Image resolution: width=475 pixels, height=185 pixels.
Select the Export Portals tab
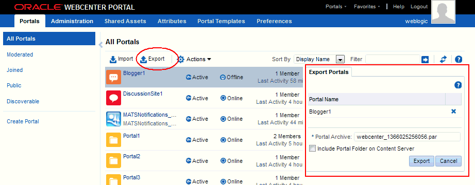[x=329, y=72]
